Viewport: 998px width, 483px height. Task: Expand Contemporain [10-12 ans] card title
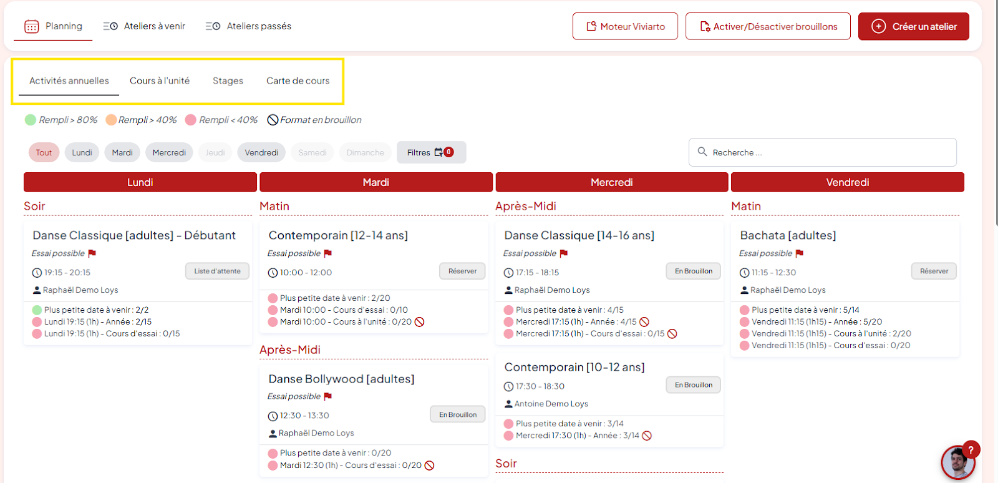point(574,367)
